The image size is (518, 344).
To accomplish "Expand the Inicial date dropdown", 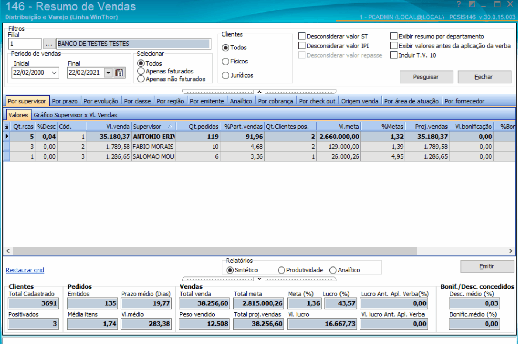I will (x=54, y=73).
